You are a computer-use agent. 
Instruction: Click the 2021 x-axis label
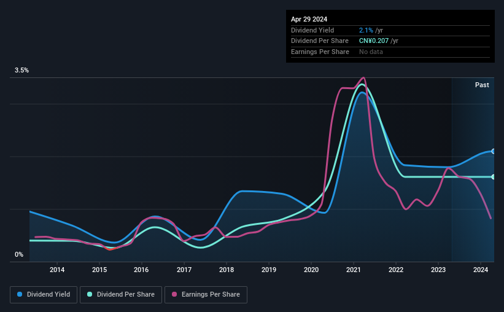click(353, 270)
